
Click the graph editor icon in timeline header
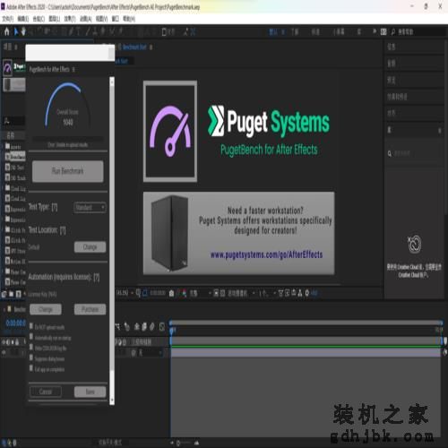[162, 327]
